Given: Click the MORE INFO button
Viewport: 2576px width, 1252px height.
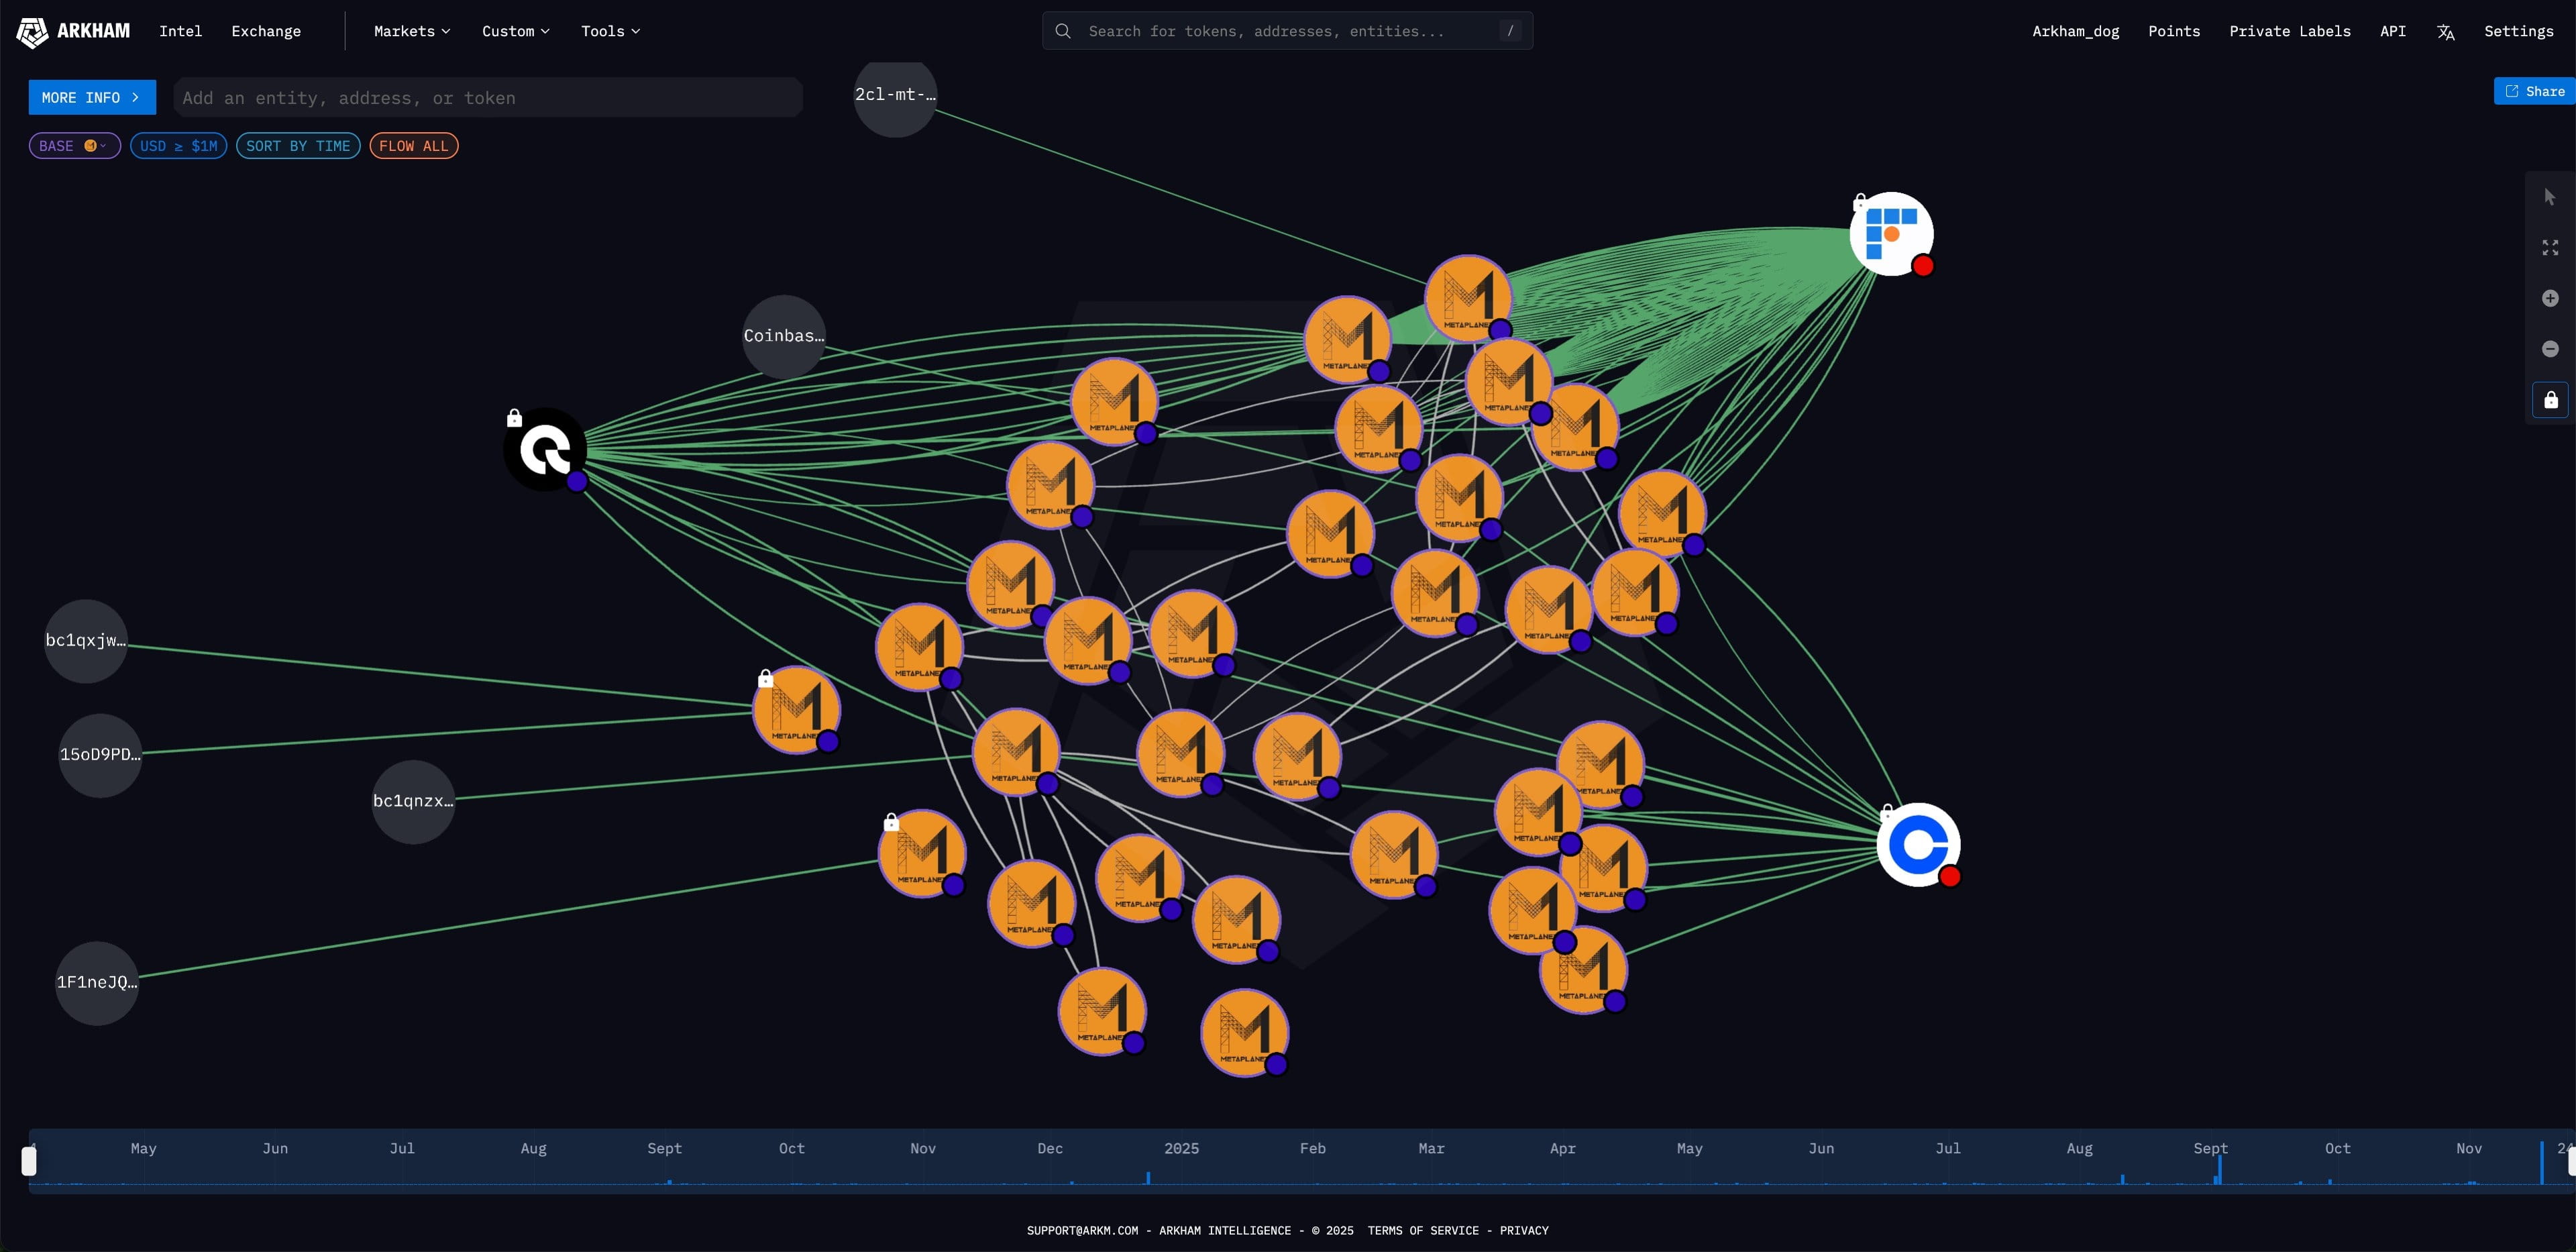Looking at the screenshot, I should coord(92,97).
